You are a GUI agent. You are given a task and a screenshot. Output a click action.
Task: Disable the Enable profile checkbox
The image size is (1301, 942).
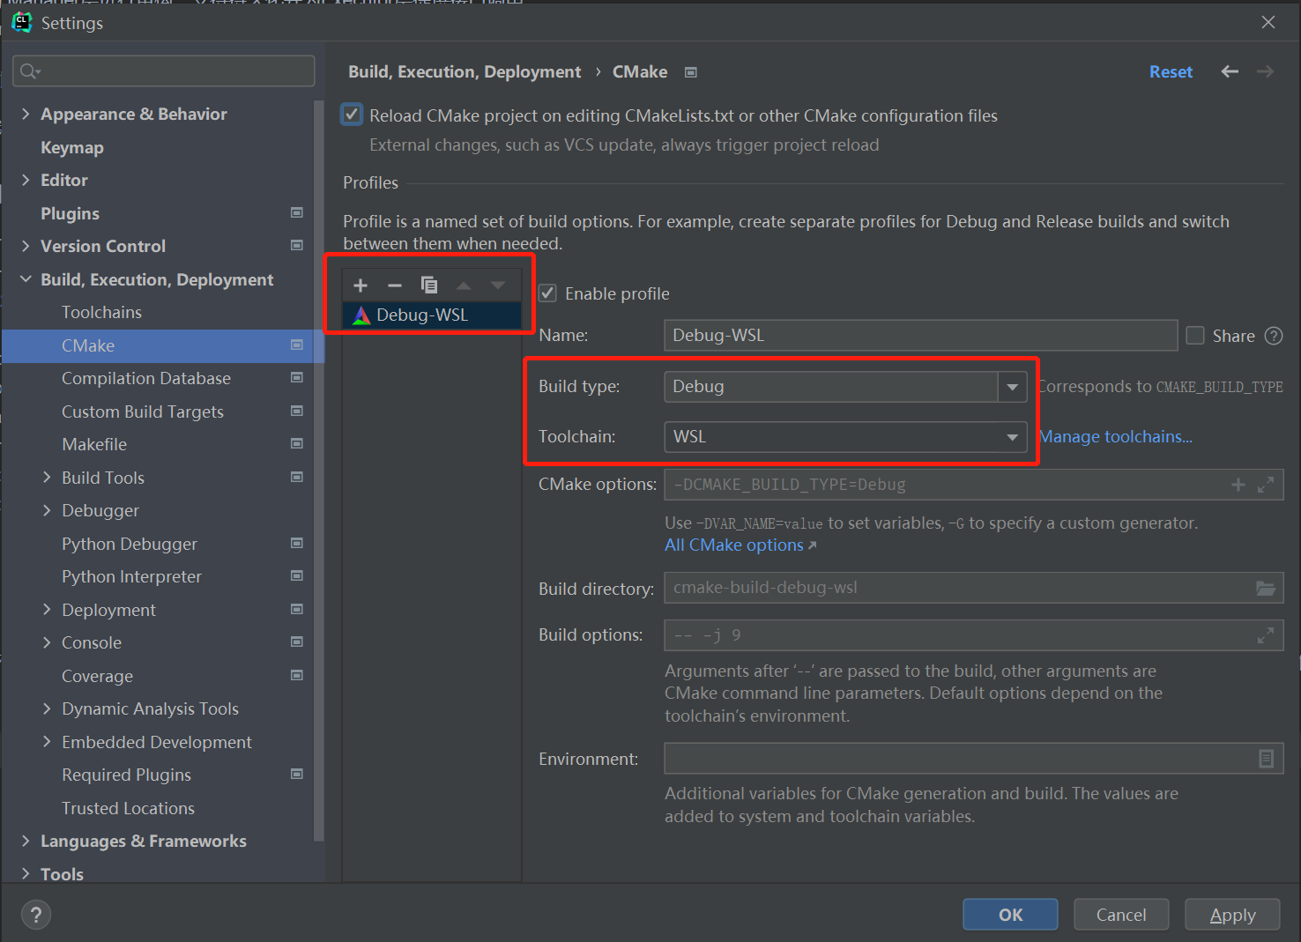[x=548, y=293]
